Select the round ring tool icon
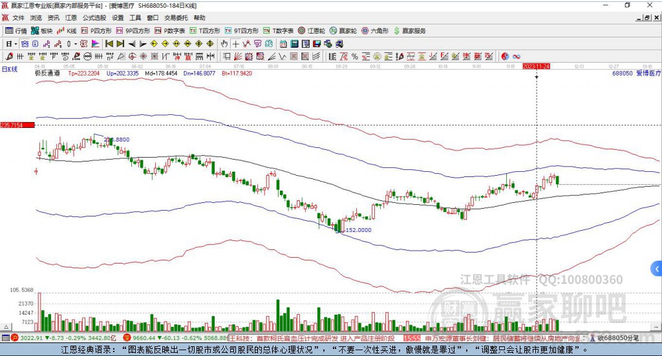The image size is (662, 356). click(88, 56)
